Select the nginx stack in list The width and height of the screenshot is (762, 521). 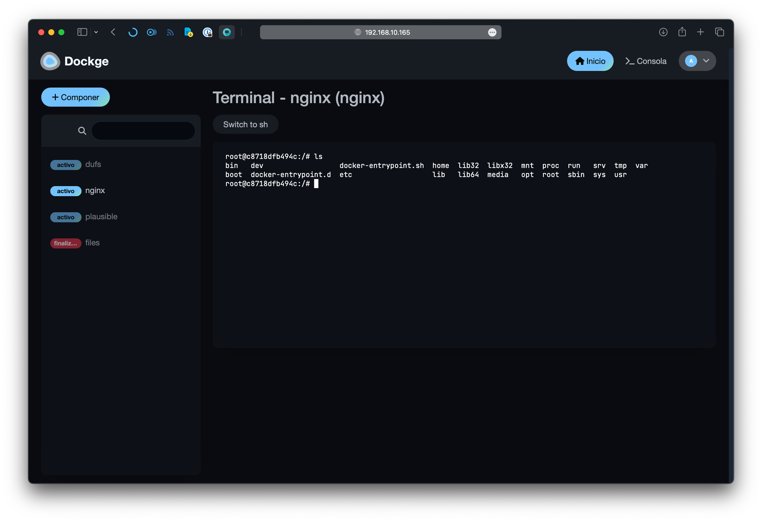(x=121, y=190)
